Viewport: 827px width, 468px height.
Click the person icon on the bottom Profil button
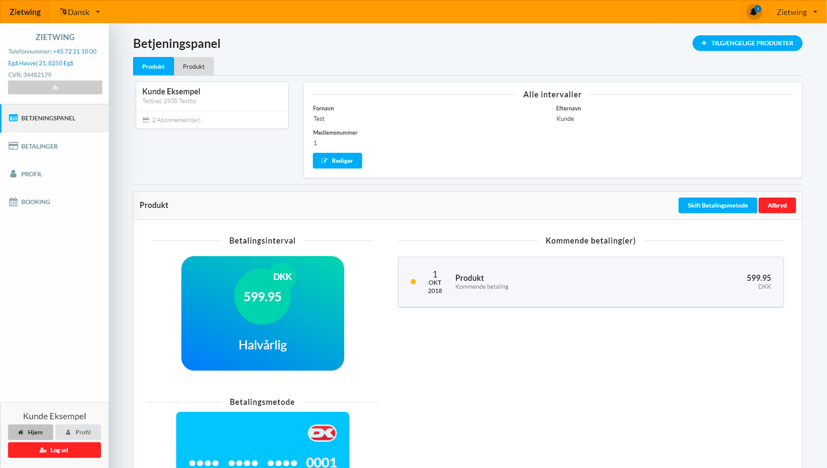pos(67,432)
